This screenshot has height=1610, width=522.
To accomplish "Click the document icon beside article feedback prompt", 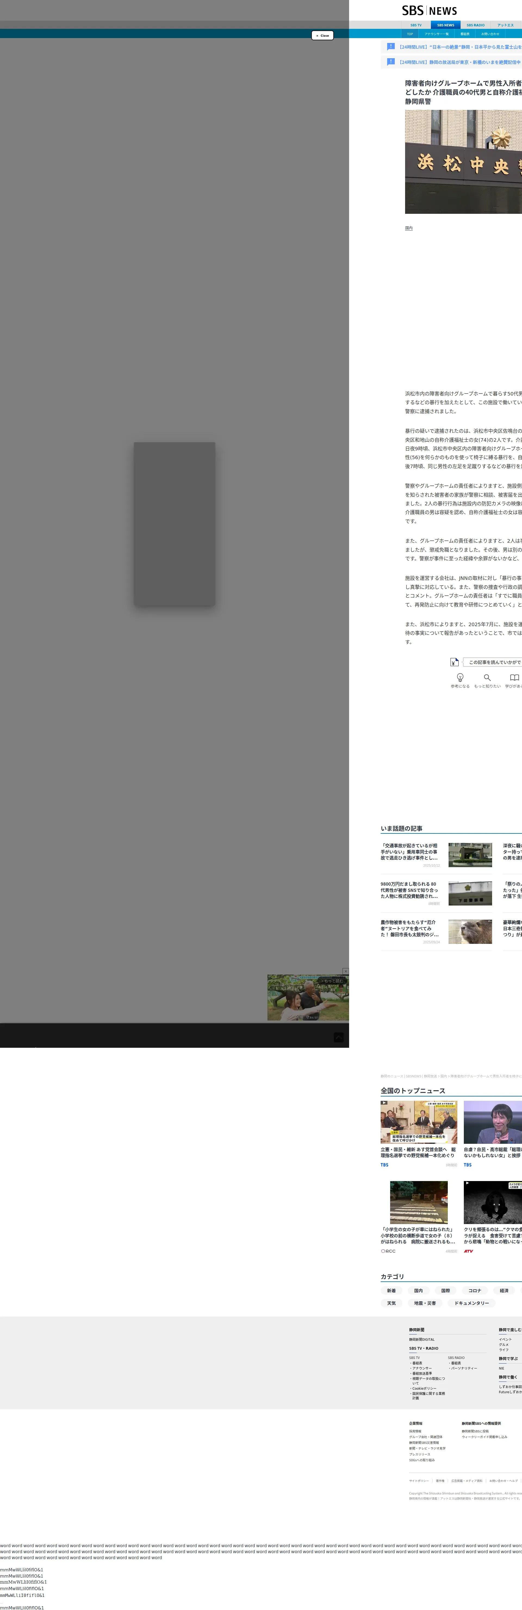I will coord(455,662).
